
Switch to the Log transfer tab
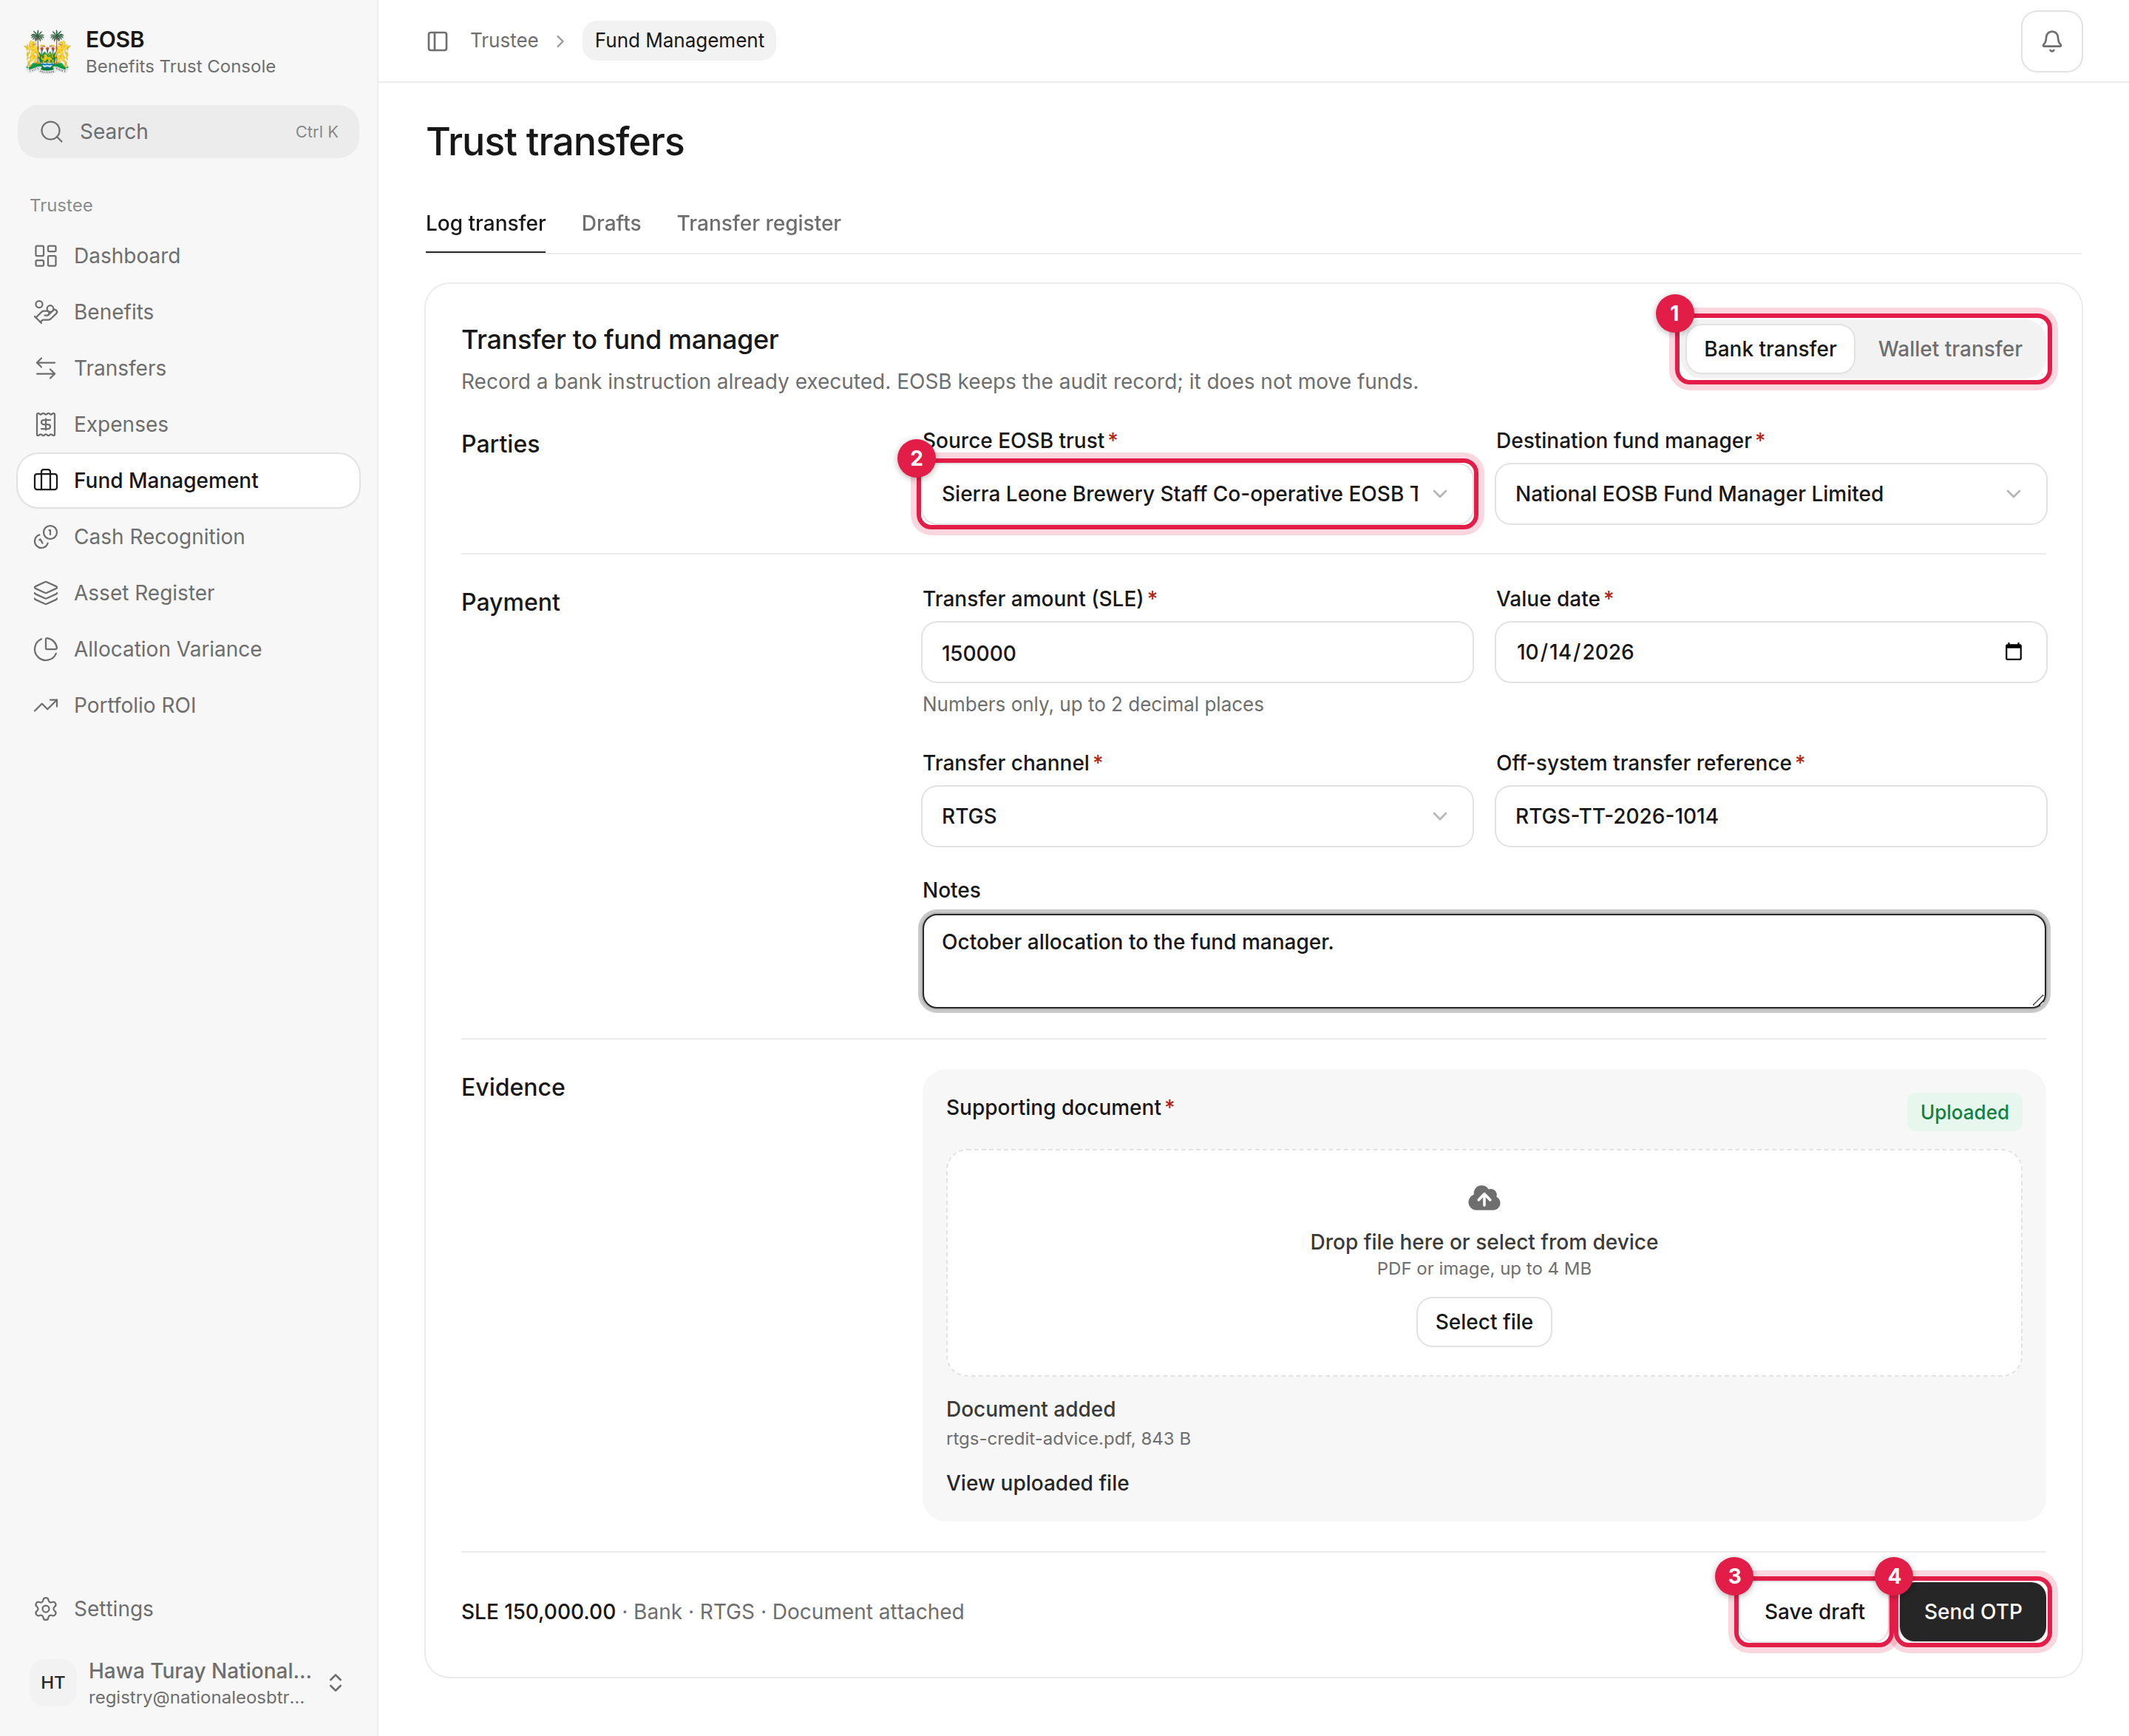485,223
